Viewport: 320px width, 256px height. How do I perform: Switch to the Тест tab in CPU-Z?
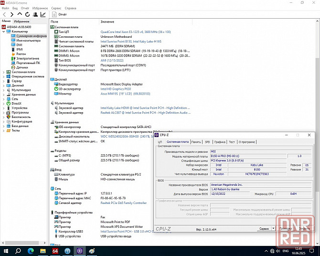click(x=232, y=142)
